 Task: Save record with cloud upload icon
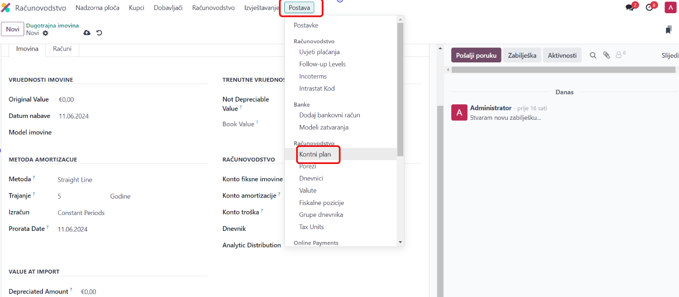pyautogui.click(x=87, y=33)
